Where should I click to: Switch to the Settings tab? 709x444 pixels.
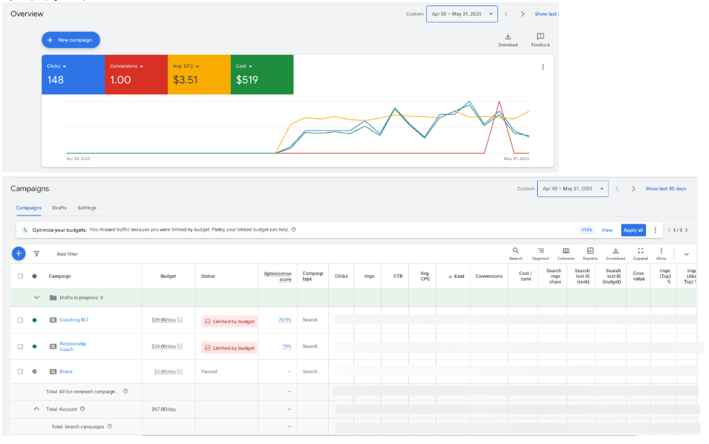tap(87, 208)
